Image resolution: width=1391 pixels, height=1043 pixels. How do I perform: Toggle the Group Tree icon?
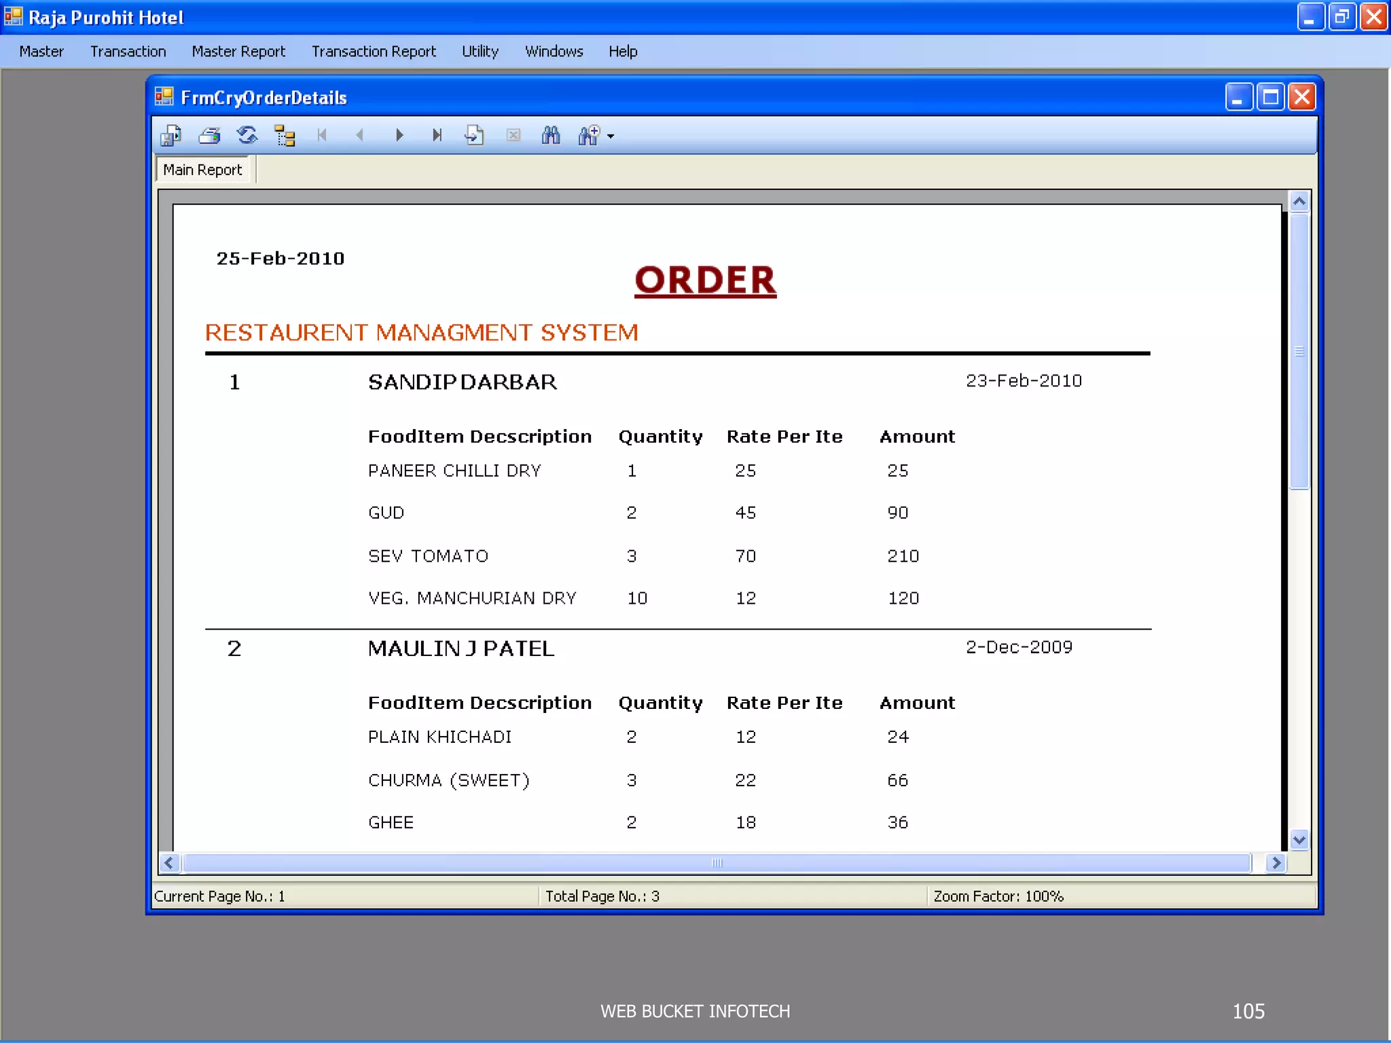pos(285,136)
